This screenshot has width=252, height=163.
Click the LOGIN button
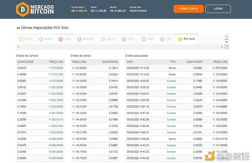218,9
